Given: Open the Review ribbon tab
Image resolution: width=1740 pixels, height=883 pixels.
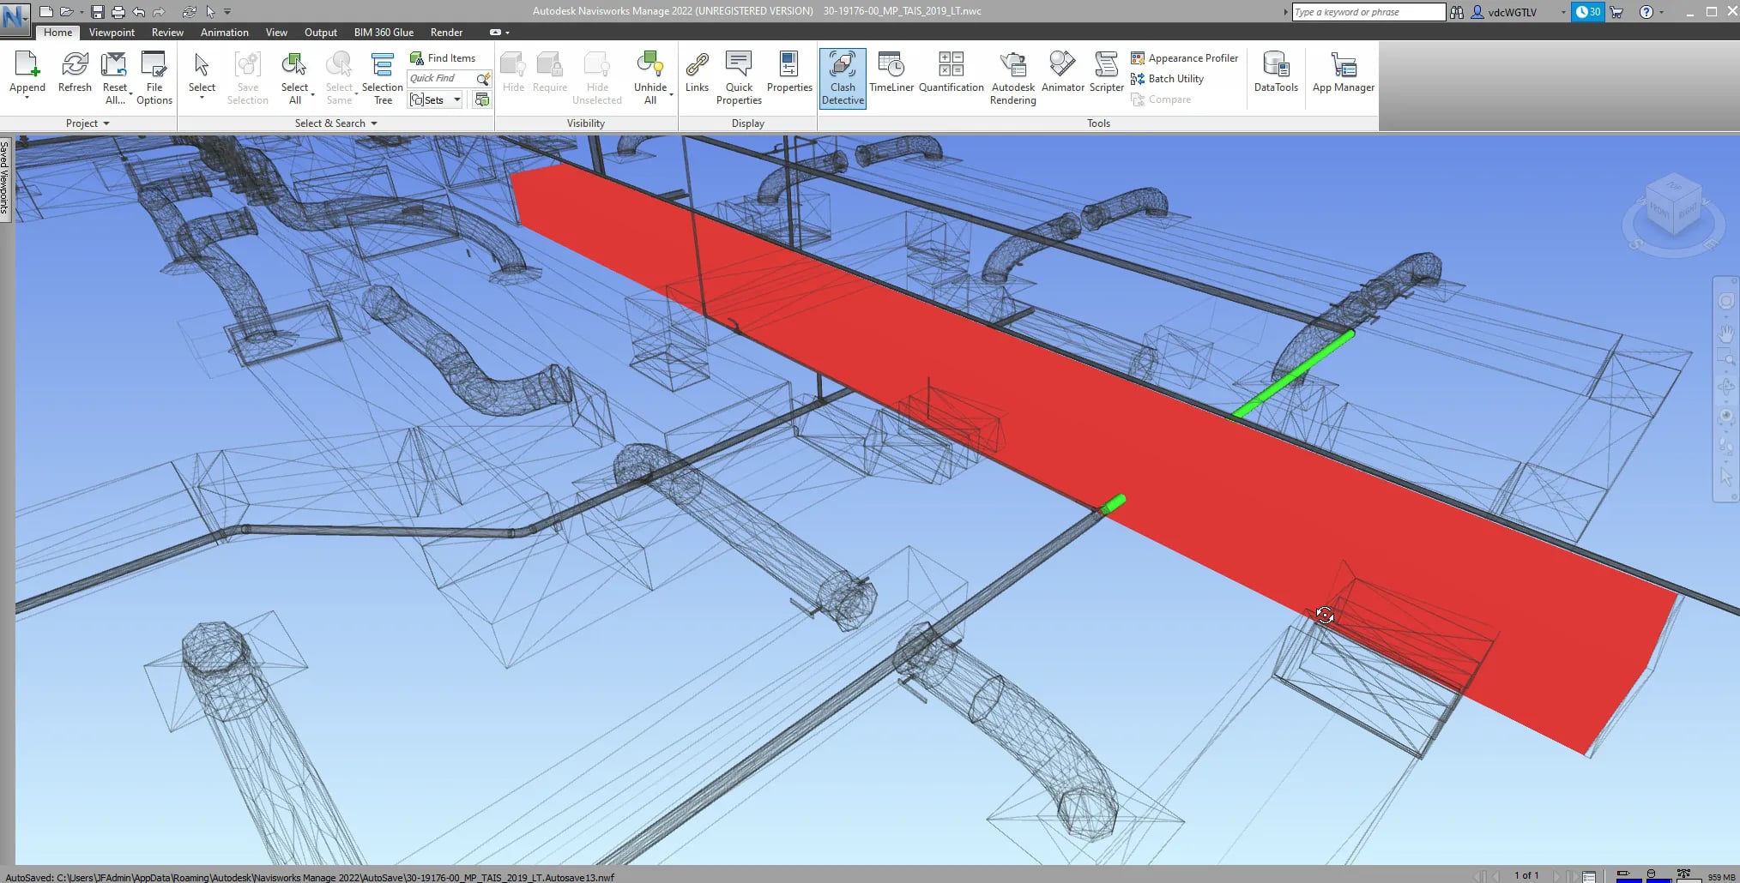Looking at the screenshot, I should pos(166,32).
